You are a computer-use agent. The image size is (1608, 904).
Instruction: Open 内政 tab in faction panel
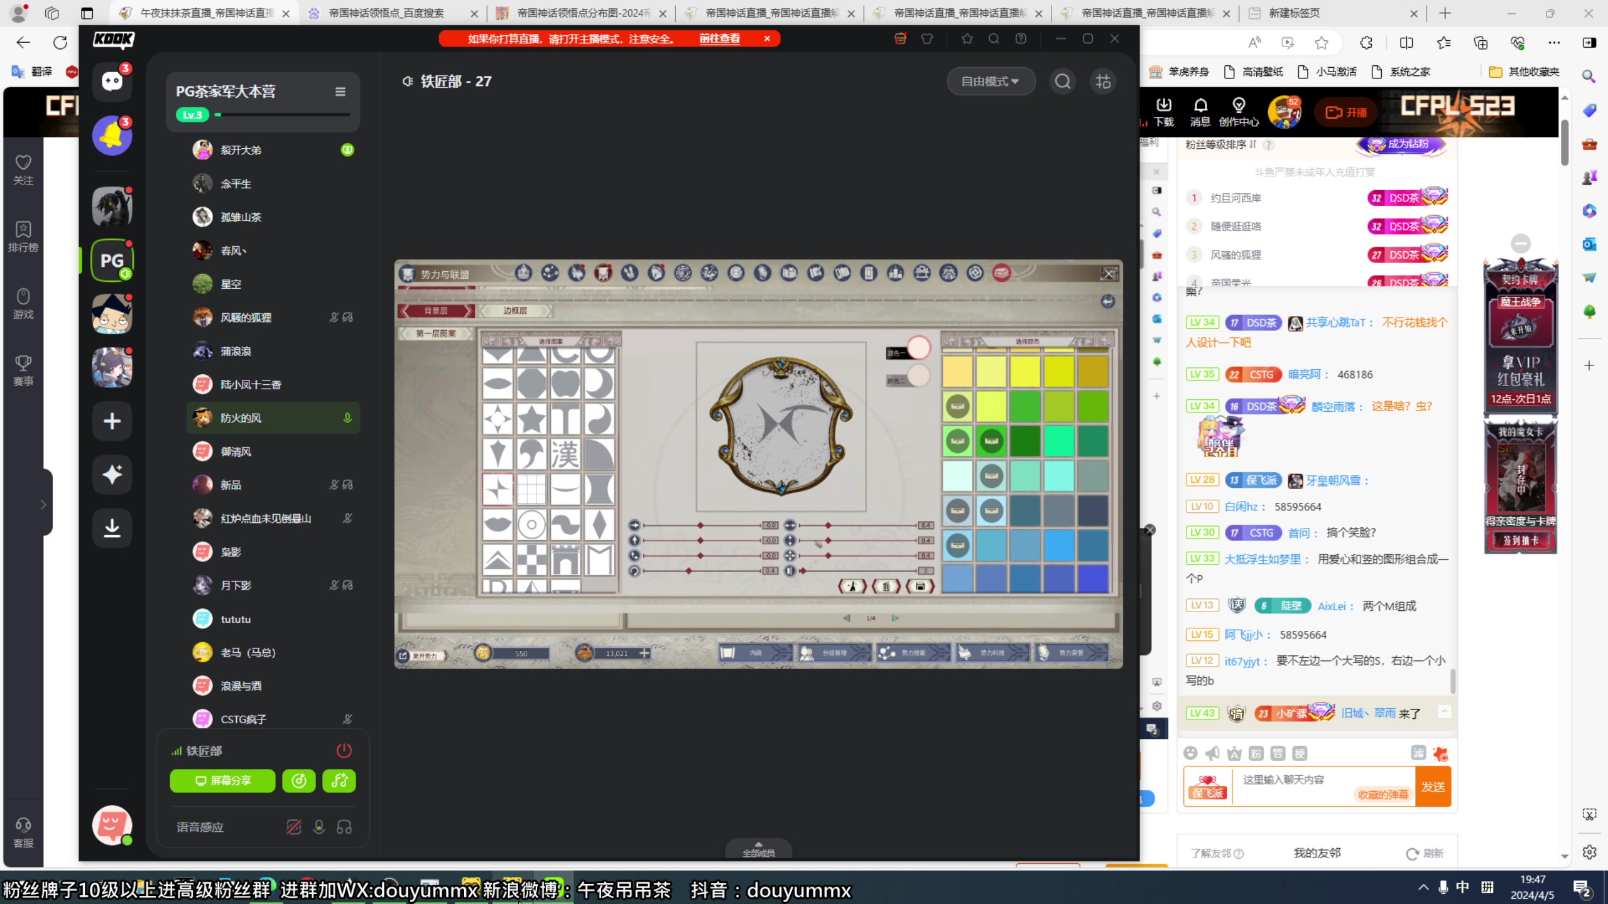pos(754,653)
